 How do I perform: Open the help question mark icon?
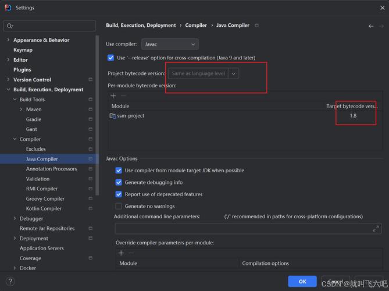[10, 281]
